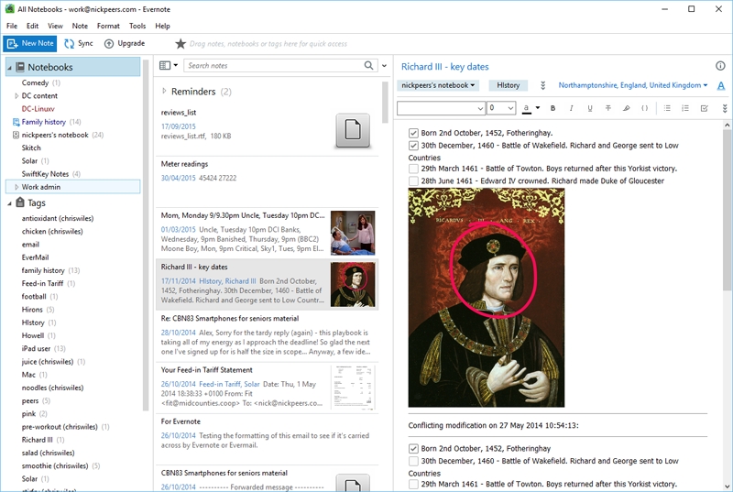Uncheck 'Born 2nd October, 1452, Fotheringhay.' checkbox
The width and height of the screenshot is (733, 492).
[413, 133]
